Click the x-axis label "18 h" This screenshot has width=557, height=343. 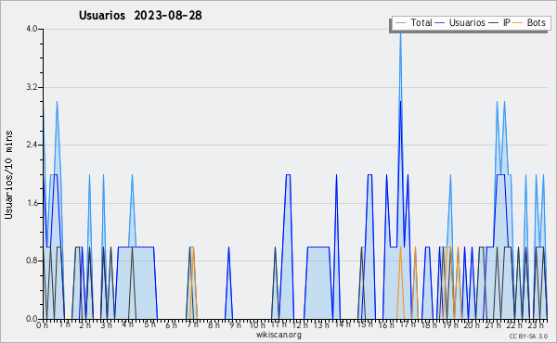tap(429, 325)
